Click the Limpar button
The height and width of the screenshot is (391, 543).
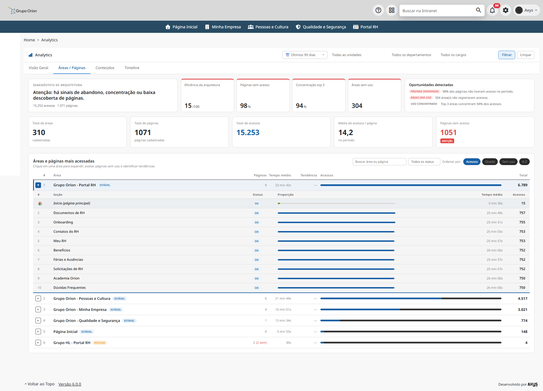click(525, 55)
